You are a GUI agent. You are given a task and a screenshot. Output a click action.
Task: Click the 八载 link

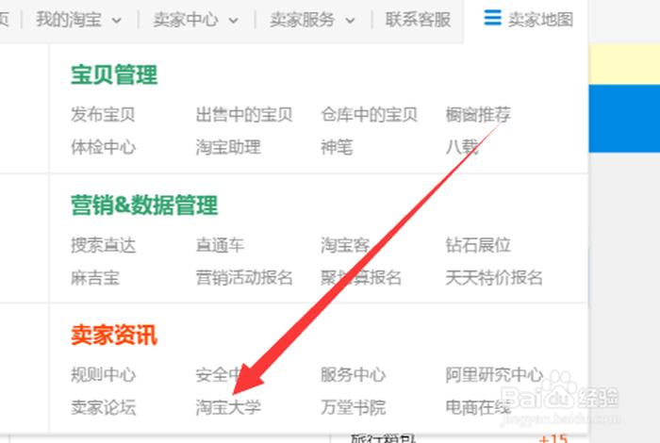462,147
